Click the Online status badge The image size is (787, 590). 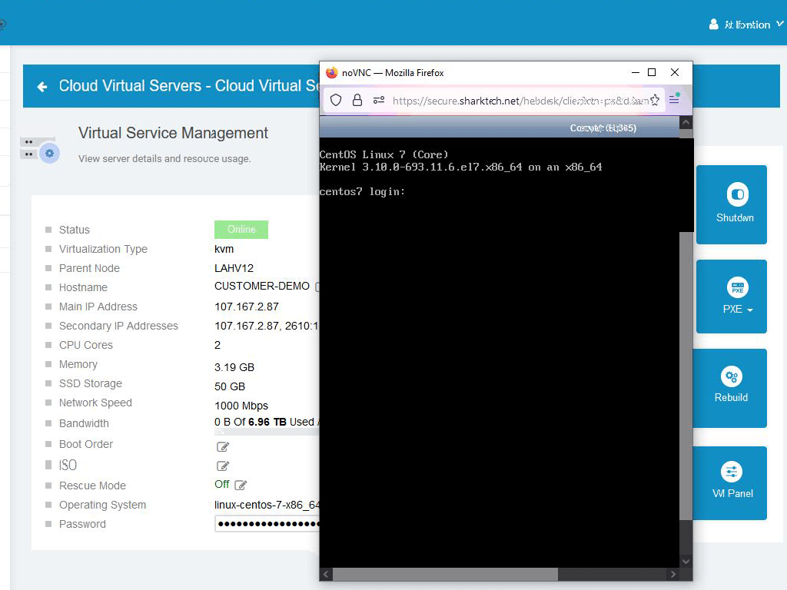(x=241, y=229)
